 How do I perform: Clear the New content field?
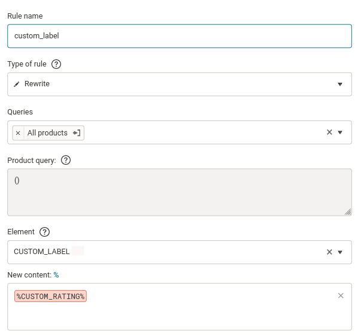pyautogui.click(x=340, y=295)
